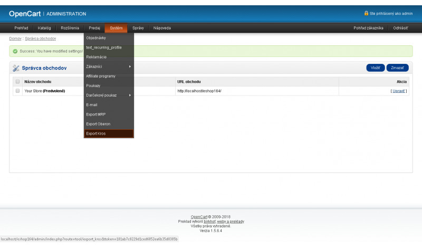422x248 pixels.
Task: Click the http://localhost/eshop164/ URL cell
Action: (199, 91)
